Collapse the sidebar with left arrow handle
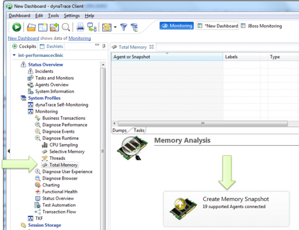Viewport: 299px width, 230px height. pos(9,151)
